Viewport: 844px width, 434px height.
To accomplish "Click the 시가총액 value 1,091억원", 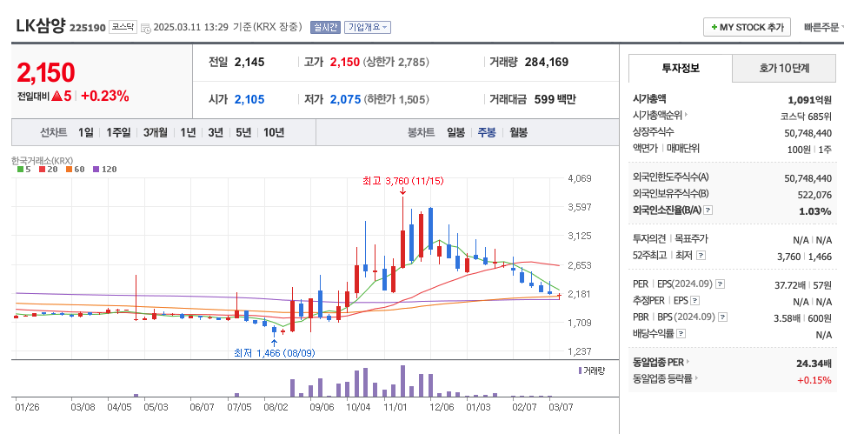I will click(x=809, y=100).
